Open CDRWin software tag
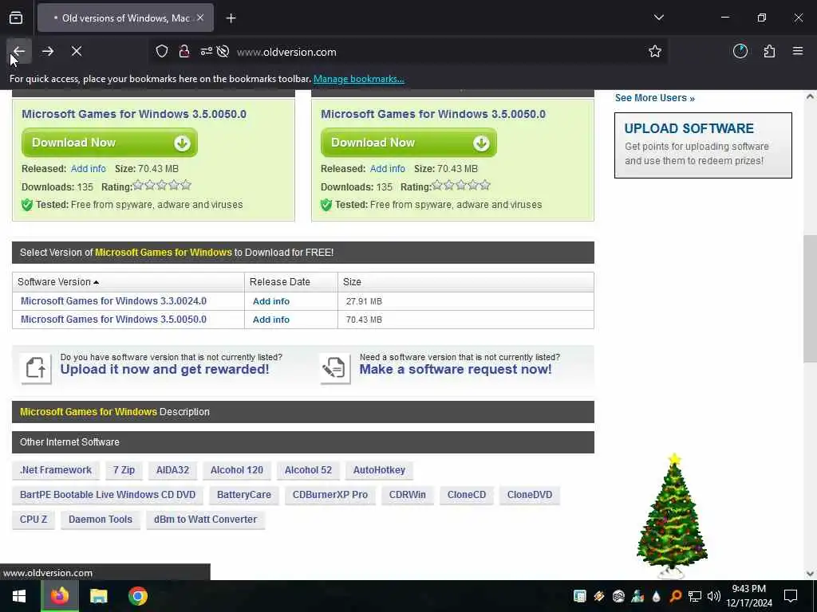The height and width of the screenshot is (612, 817). [x=408, y=494]
